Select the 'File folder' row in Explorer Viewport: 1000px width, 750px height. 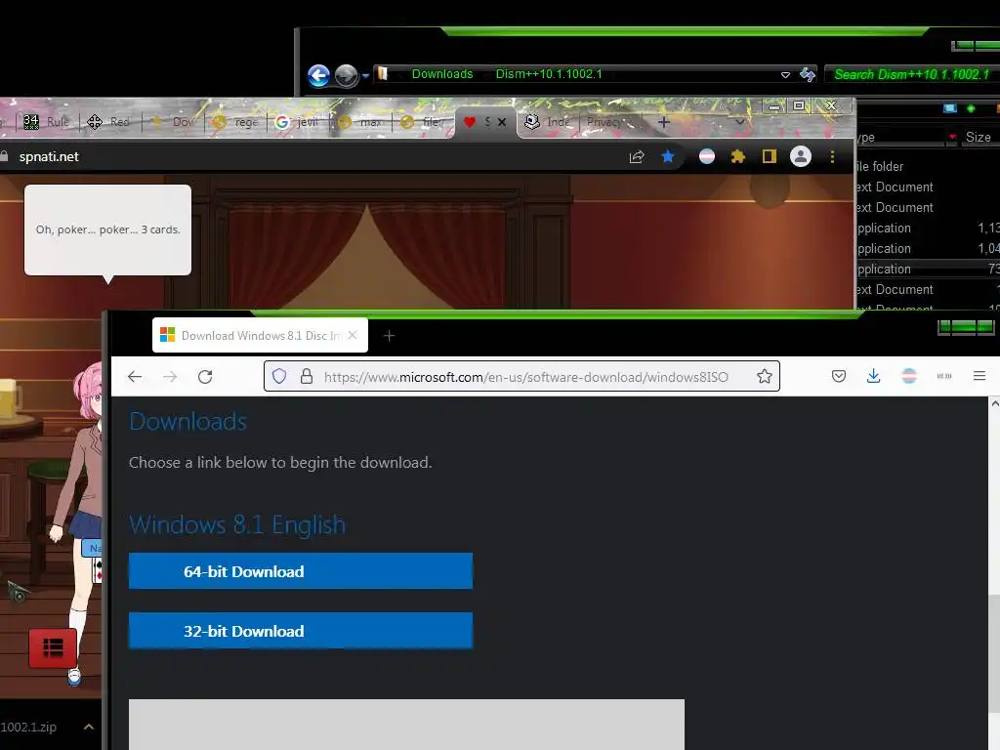[928, 166]
